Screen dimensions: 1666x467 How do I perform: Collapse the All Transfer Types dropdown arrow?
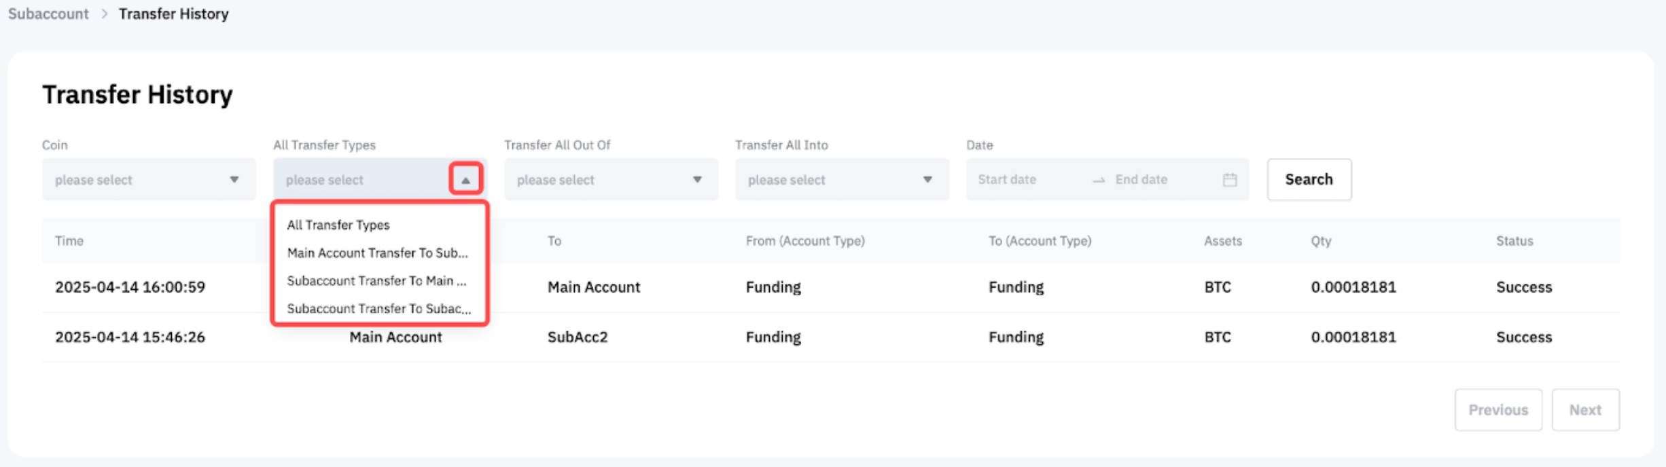[465, 180]
